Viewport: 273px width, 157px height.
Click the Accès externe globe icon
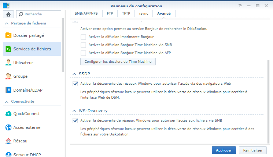tap(8, 127)
